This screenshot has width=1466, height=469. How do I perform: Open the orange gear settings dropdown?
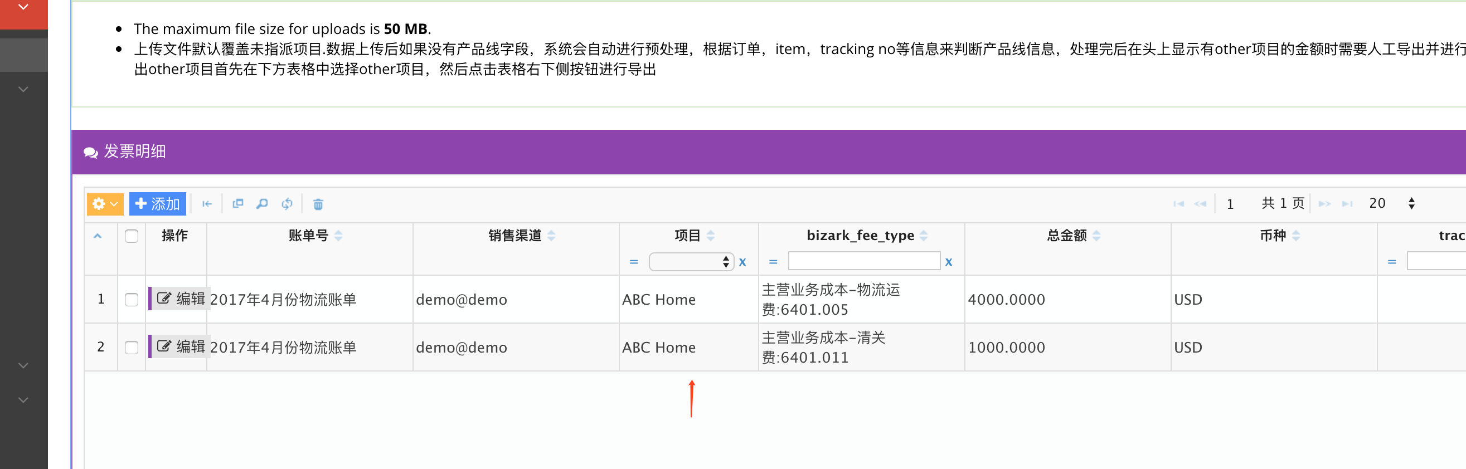pos(105,204)
